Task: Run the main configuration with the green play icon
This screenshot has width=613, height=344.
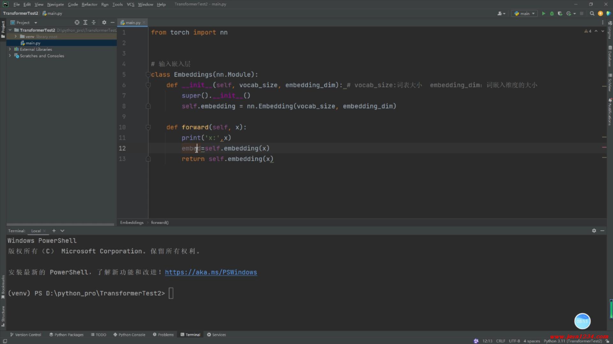Action: coord(543,13)
